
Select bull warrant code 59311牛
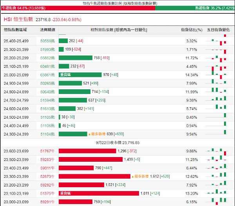coord(47,168)
